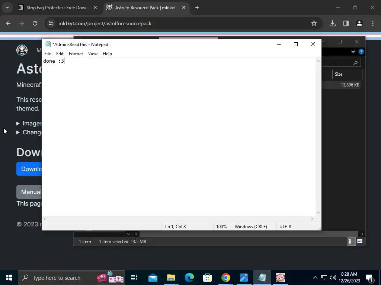Toggle the Chrome side panel
381x285 pixels.
[x=346, y=23]
